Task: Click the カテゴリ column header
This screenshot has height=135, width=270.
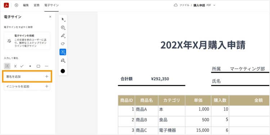Action: pyautogui.click(x=172, y=100)
